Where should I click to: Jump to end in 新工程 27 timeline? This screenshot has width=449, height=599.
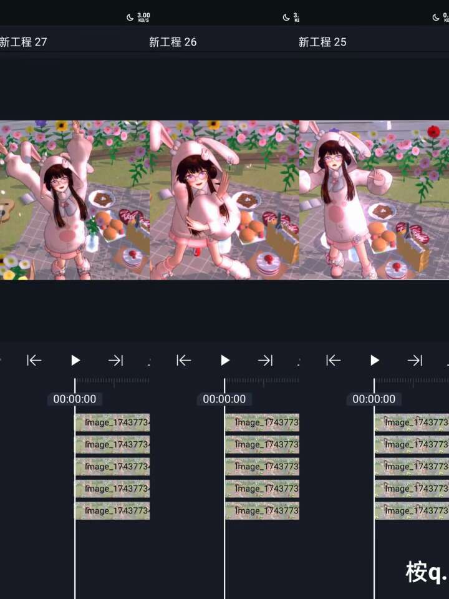pyautogui.click(x=116, y=360)
